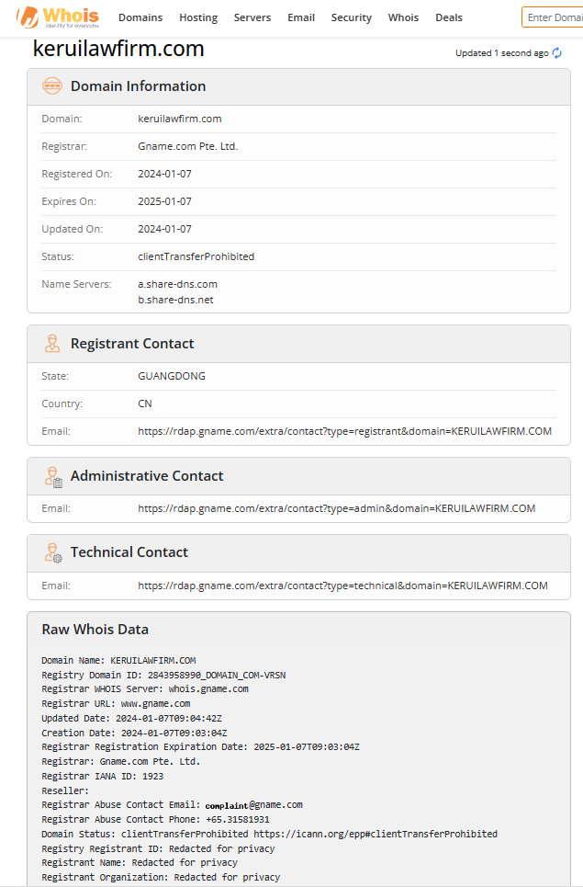
Task: Click the Technical Contact gear person icon
Action: (x=53, y=552)
